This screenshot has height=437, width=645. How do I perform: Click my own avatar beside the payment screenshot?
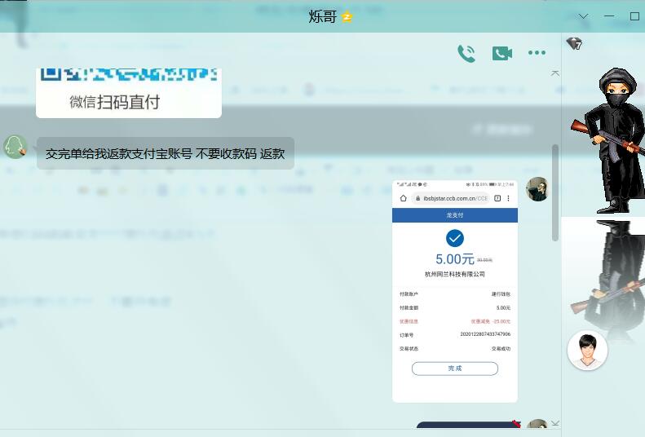(537, 189)
